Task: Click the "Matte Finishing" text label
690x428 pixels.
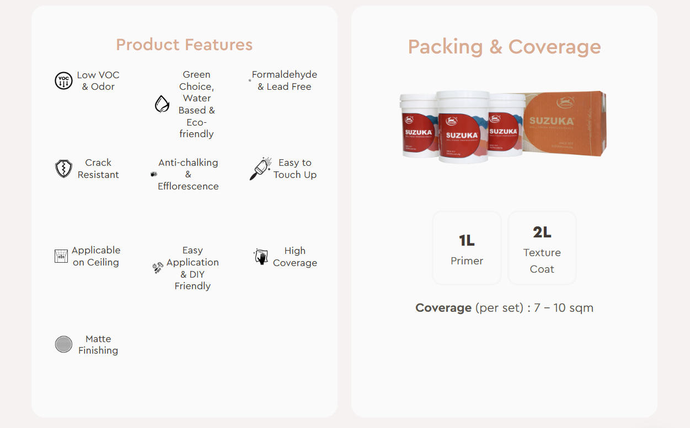Action: click(98, 344)
